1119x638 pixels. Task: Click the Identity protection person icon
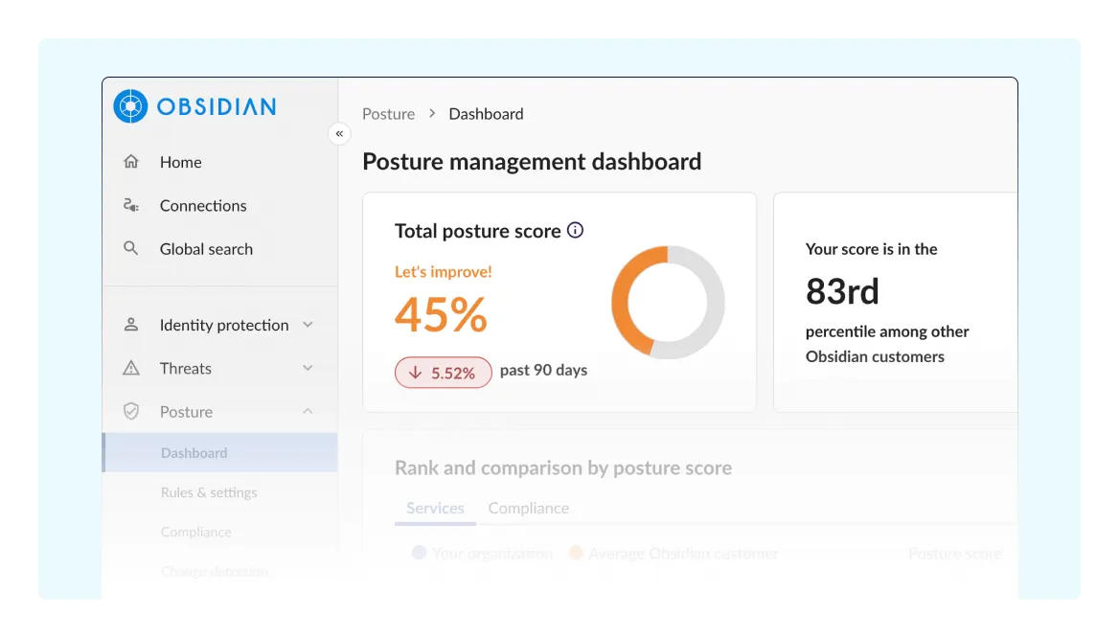coord(131,325)
